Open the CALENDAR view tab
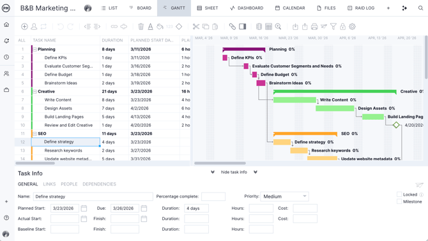This screenshot has height=241, width=428. [290, 8]
